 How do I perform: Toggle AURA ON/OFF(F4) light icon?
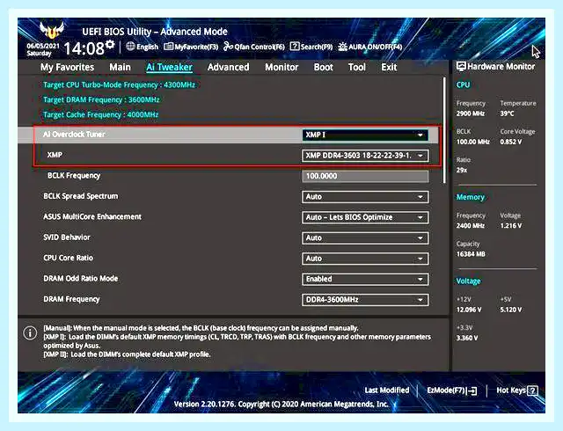click(x=342, y=47)
